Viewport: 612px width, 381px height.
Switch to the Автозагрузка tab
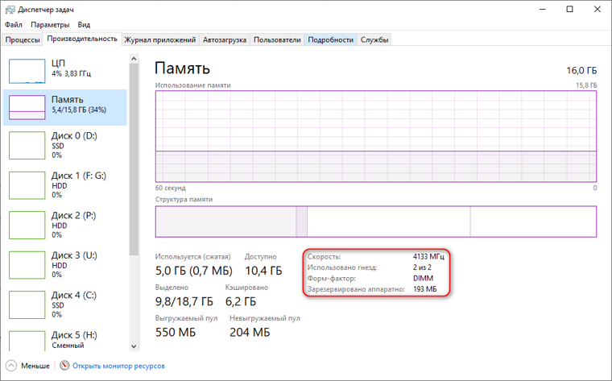(x=225, y=39)
